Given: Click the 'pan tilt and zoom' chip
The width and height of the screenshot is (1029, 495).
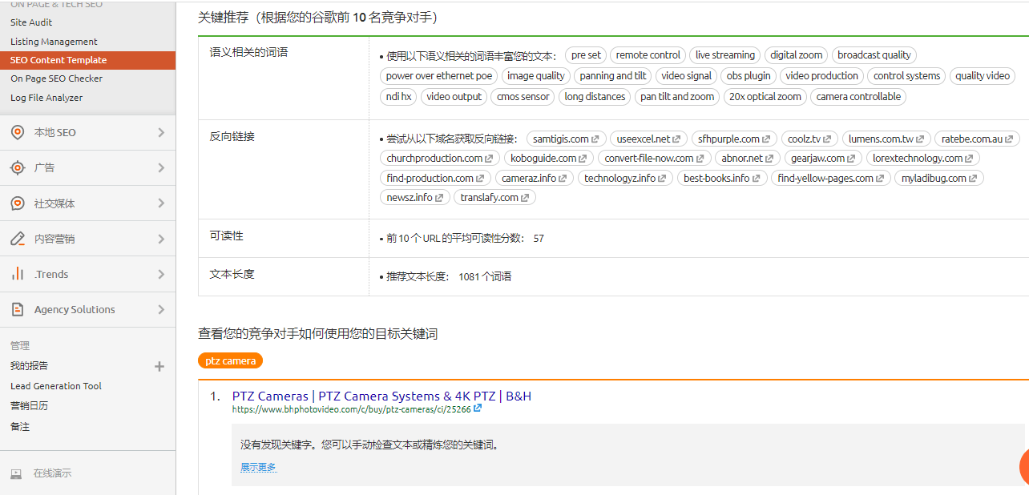Looking at the screenshot, I should tap(677, 97).
